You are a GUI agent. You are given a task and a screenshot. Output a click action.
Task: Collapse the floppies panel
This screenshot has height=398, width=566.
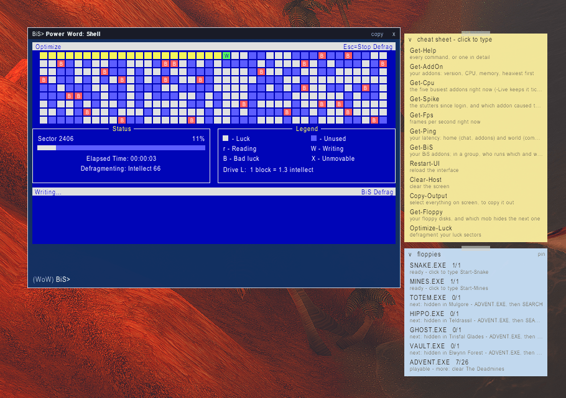[x=410, y=254]
